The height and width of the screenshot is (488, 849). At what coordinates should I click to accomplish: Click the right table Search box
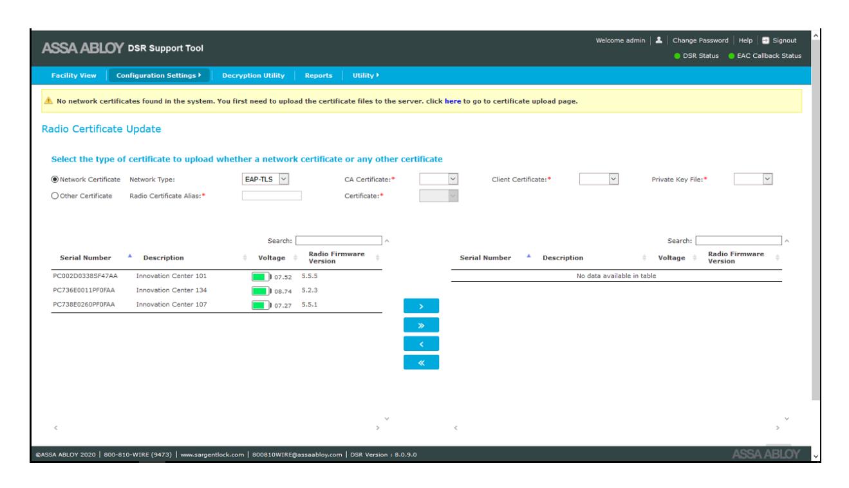(739, 241)
